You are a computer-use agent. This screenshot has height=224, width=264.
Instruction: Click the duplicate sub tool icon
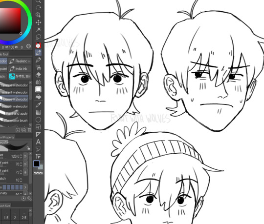[x=24, y=130]
